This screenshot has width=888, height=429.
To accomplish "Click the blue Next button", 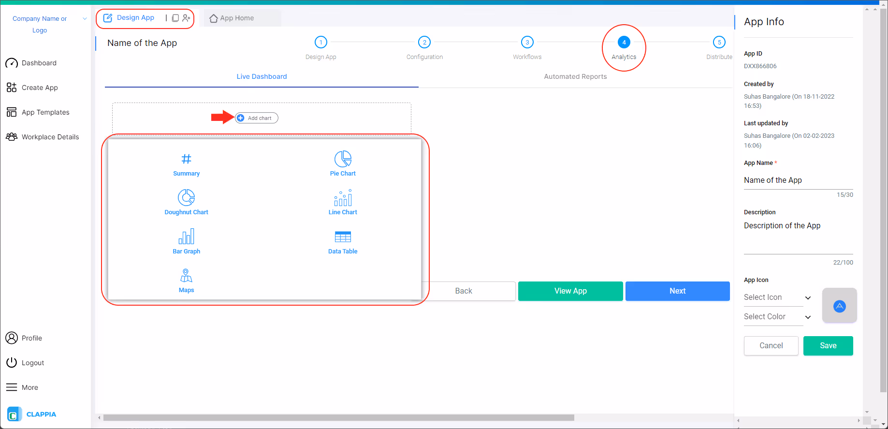I will pyautogui.click(x=677, y=291).
